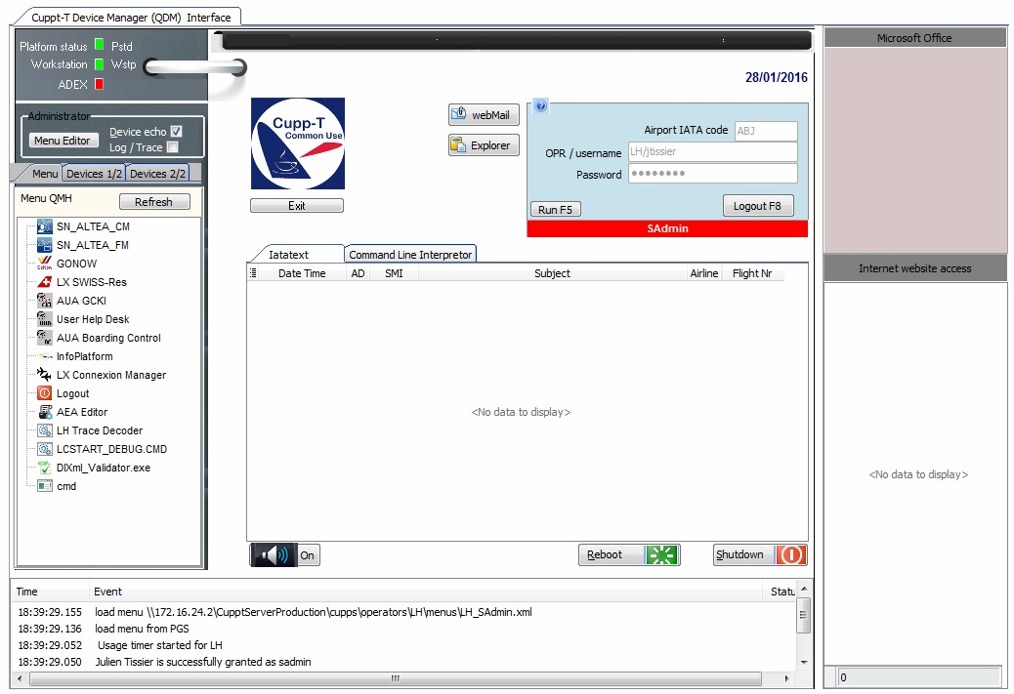Open LX SWISS-Res menu entry
Viewport: 1014px width, 694px height.
(x=91, y=282)
